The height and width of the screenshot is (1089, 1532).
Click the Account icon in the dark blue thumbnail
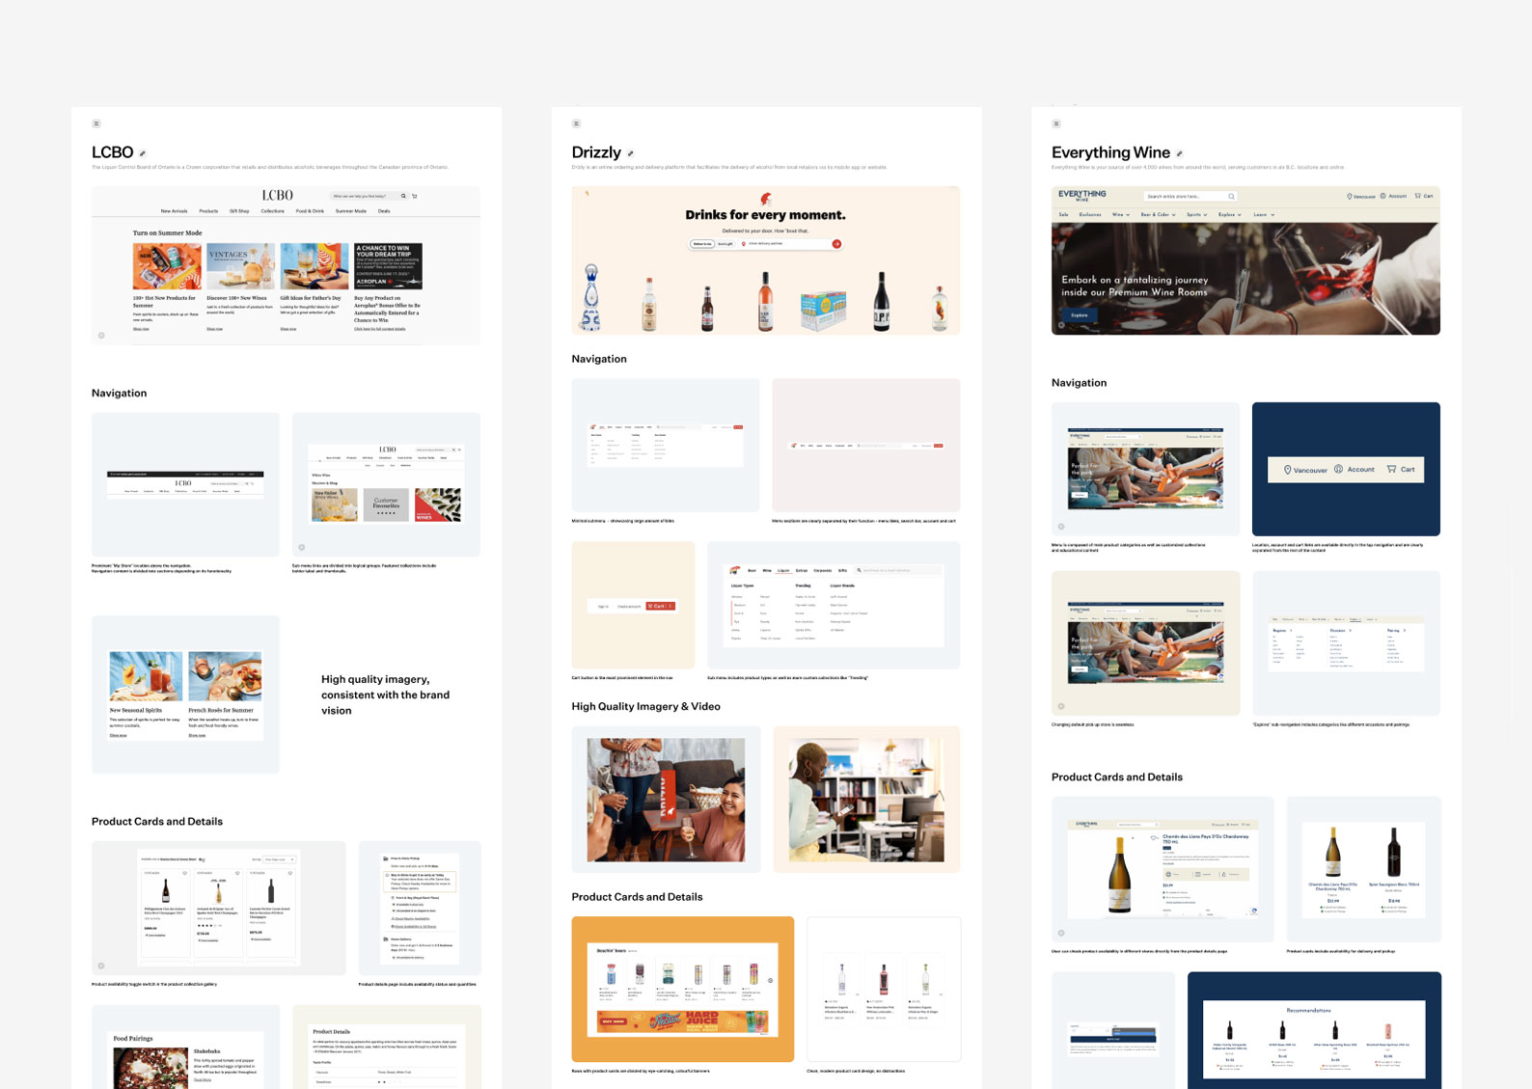click(1338, 470)
